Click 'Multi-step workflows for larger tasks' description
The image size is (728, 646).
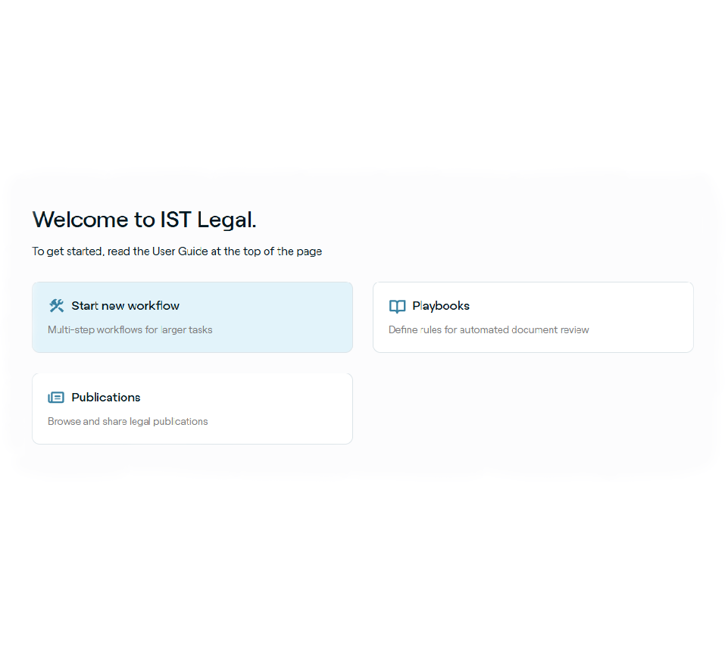[130, 330]
